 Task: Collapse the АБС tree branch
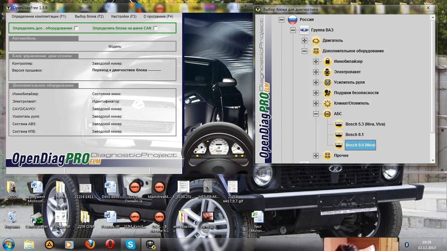(x=316, y=114)
